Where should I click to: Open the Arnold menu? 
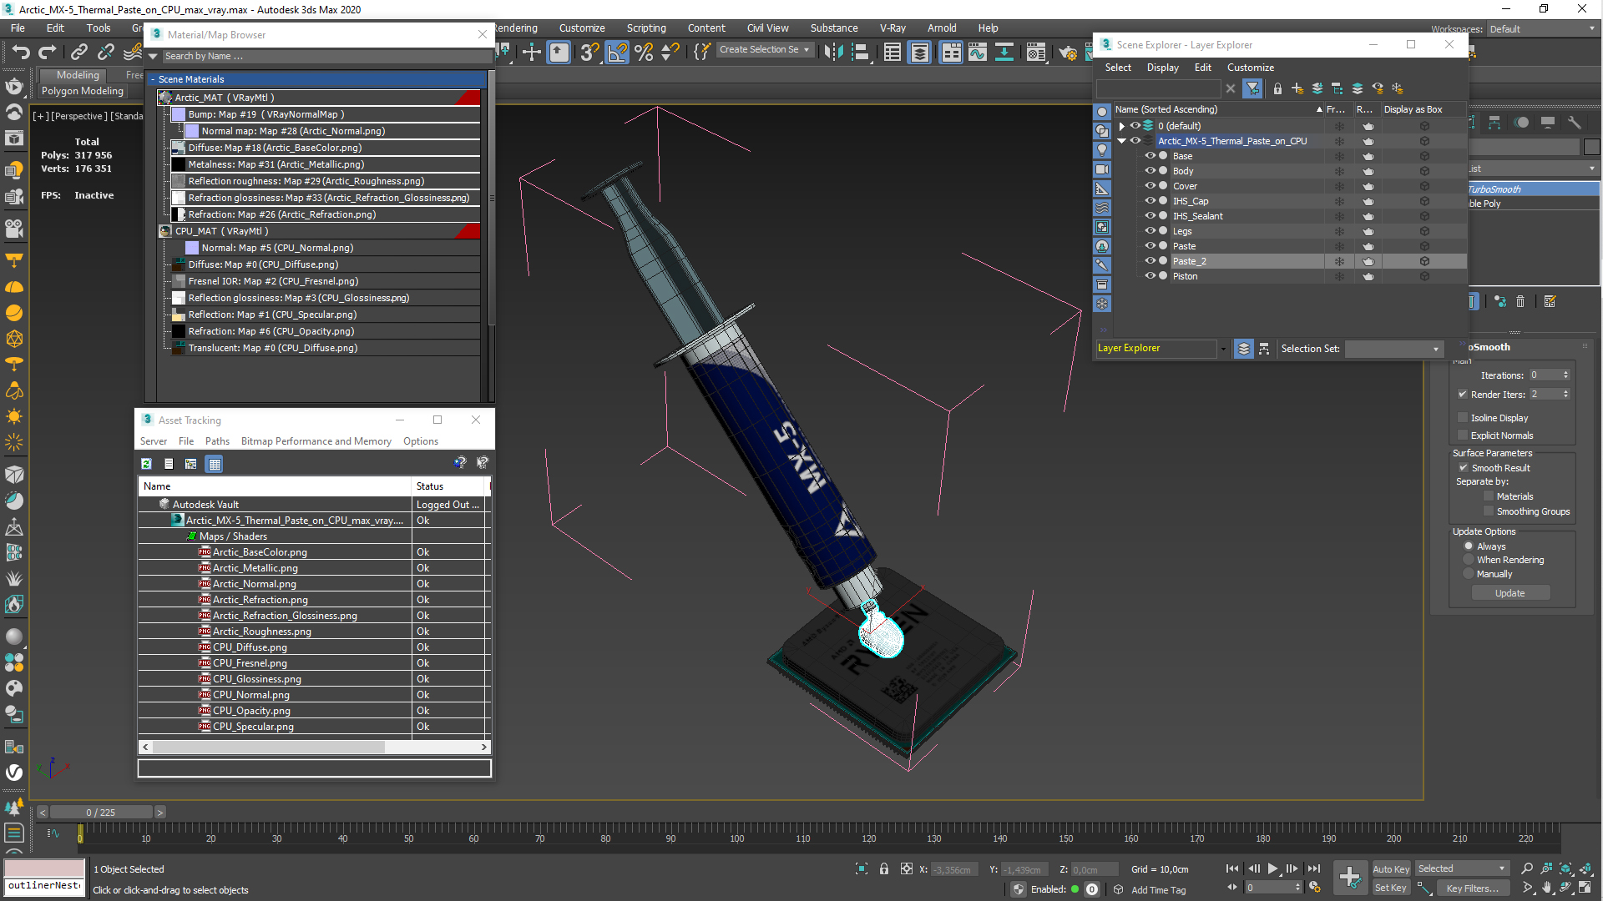[942, 28]
